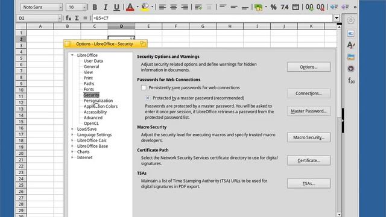Select View in the options tree
Image resolution: width=386 pixels, height=217 pixels.
[x=88, y=72]
